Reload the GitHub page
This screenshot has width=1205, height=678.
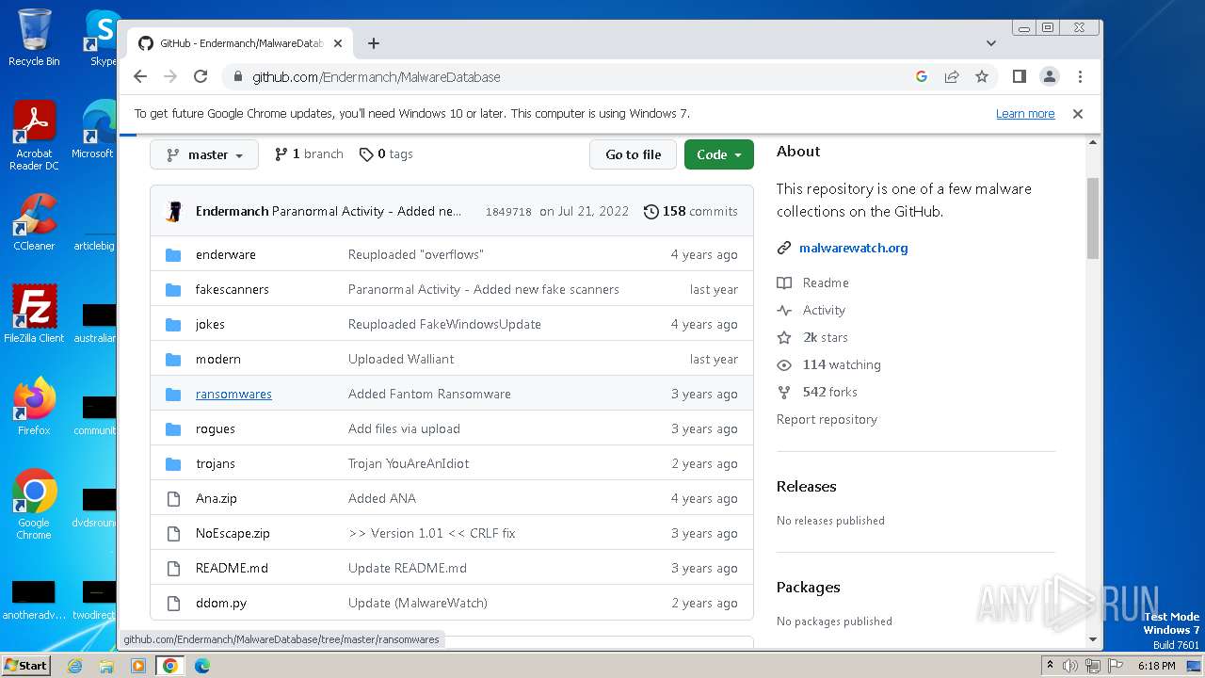(201, 77)
